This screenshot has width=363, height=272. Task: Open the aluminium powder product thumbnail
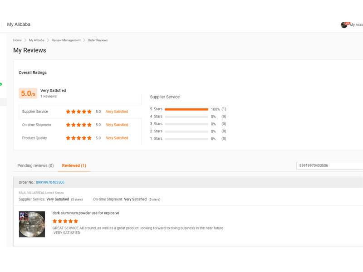(x=32, y=224)
